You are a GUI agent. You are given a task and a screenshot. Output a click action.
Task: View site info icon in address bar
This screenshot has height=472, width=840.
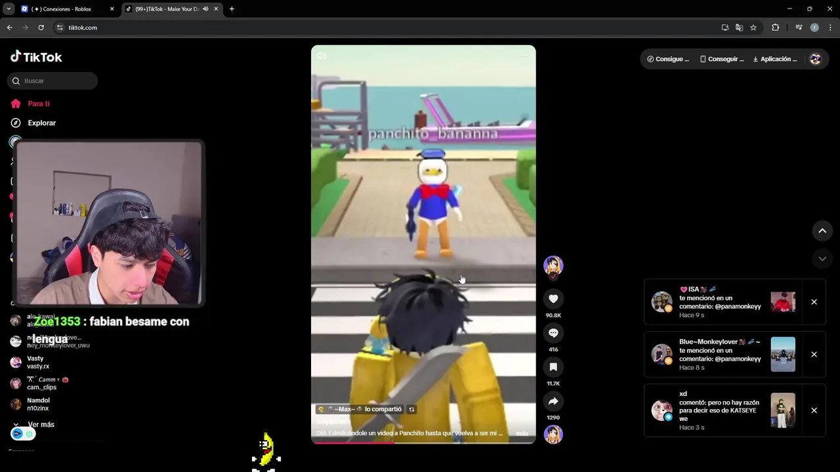[x=60, y=28]
